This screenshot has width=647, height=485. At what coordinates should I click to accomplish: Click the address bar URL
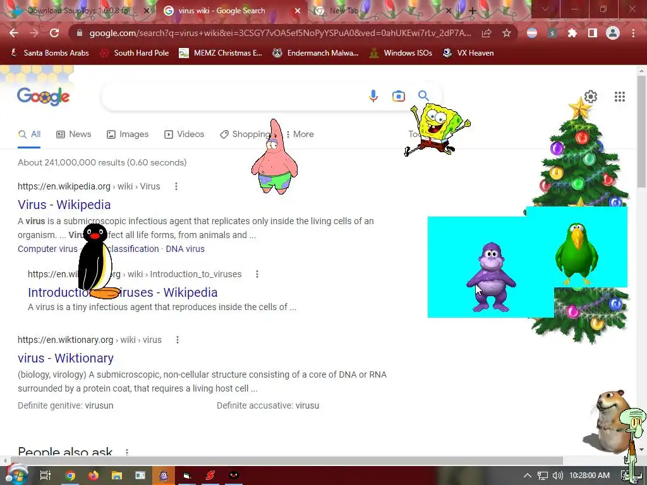[280, 33]
